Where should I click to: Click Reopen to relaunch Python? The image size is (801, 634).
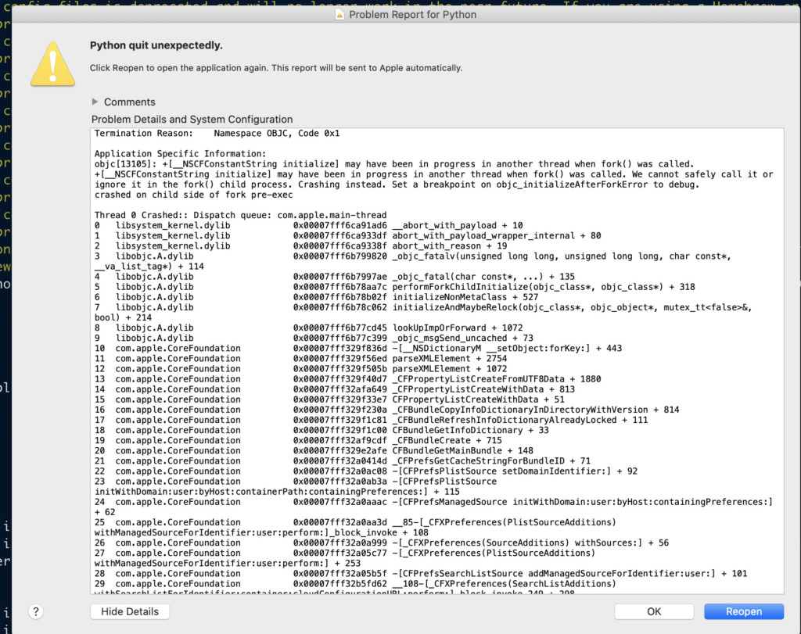743,611
